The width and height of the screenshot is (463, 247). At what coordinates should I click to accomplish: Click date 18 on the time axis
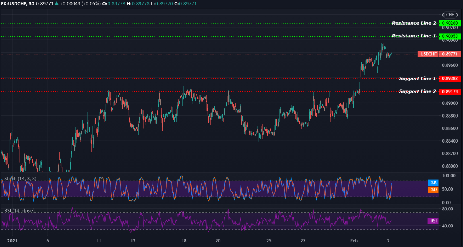(x=184, y=241)
